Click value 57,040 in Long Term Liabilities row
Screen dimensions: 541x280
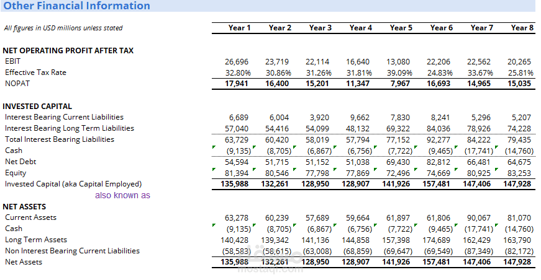click(237, 129)
